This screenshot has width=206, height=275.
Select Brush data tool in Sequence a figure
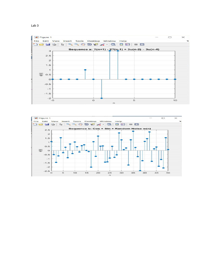102,45
